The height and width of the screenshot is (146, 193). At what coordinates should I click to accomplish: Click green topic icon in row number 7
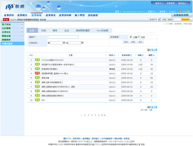tap(37, 86)
